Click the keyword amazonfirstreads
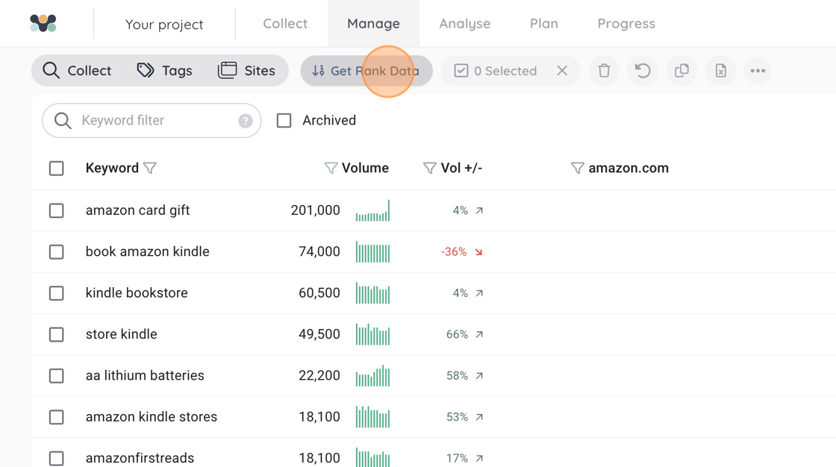Viewport: 836px width, 467px height. [x=140, y=458]
